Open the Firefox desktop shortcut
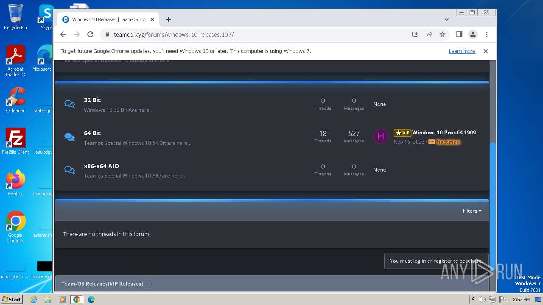The width and height of the screenshot is (543, 305). pos(15,183)
